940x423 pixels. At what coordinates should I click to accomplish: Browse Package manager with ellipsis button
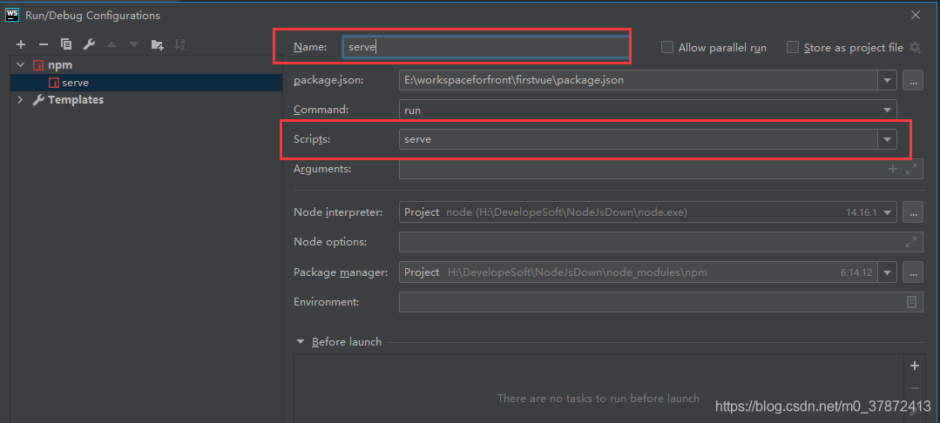912,272
